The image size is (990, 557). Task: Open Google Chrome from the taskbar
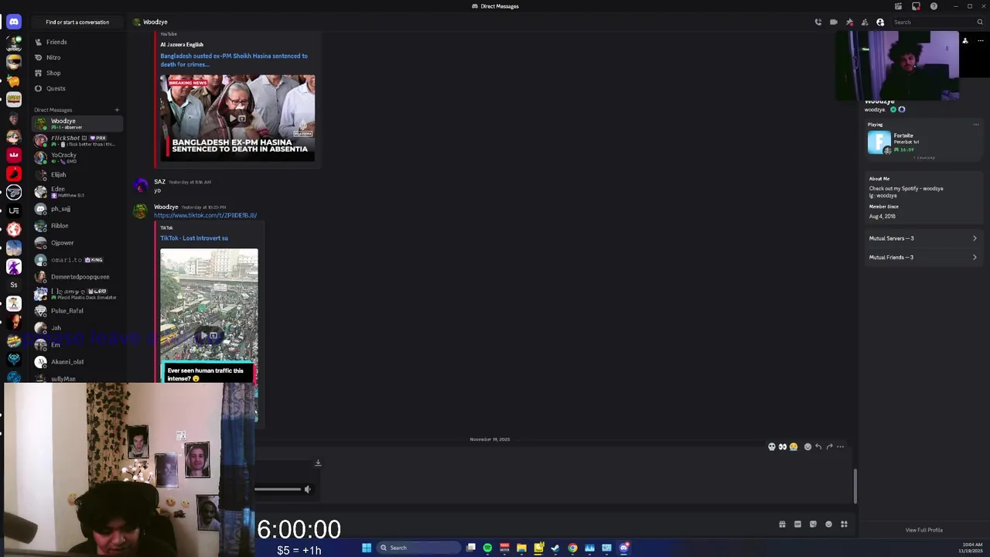coord(572,548)
